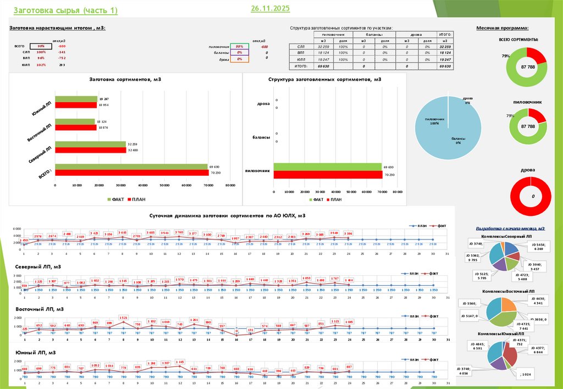563x389 pixels.
Task: Click the 26.11.2025 date link
Action: pos(271,8)
